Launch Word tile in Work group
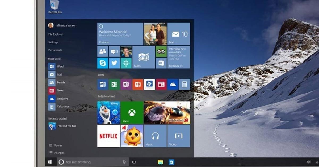 (x=103, y=84)
